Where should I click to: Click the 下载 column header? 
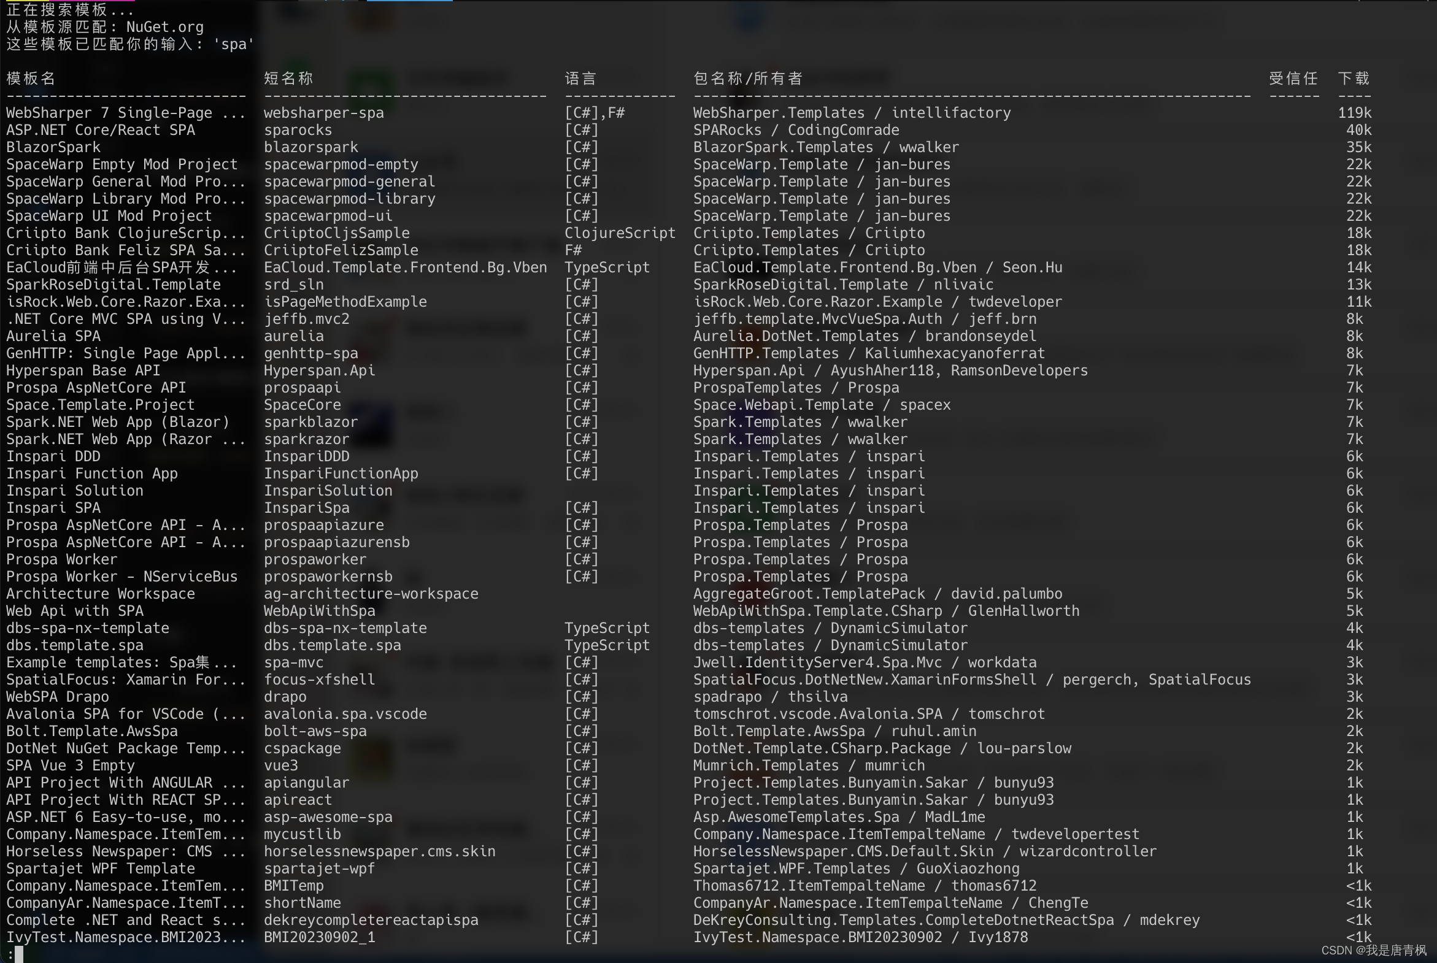(1354, 78)
